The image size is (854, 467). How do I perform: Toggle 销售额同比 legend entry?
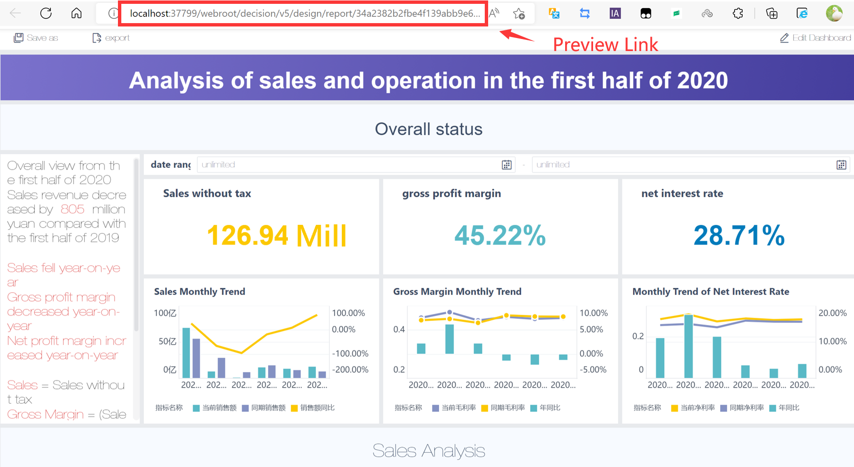[313, 408]
